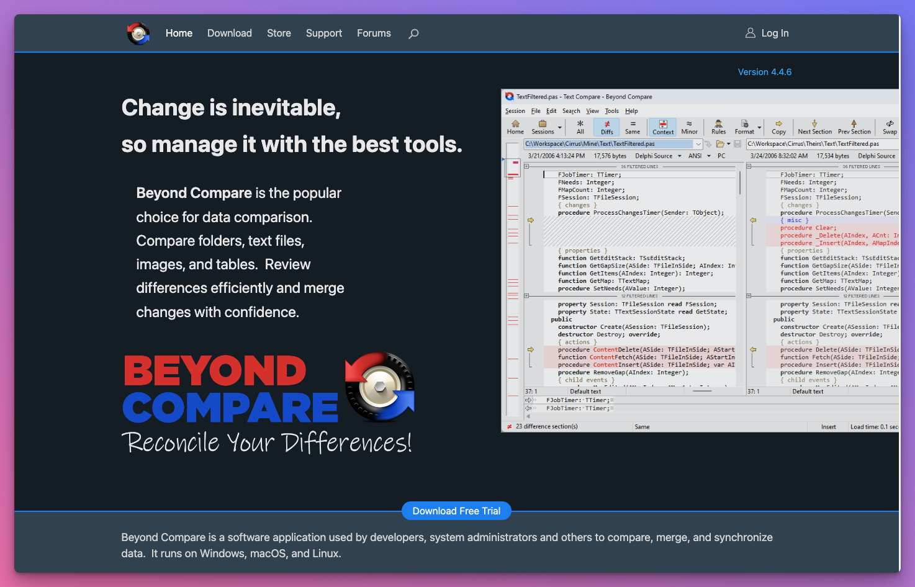Go to the Download page in the site nav
The height and width of the screenshot is (587, 915).
(230, 34)
